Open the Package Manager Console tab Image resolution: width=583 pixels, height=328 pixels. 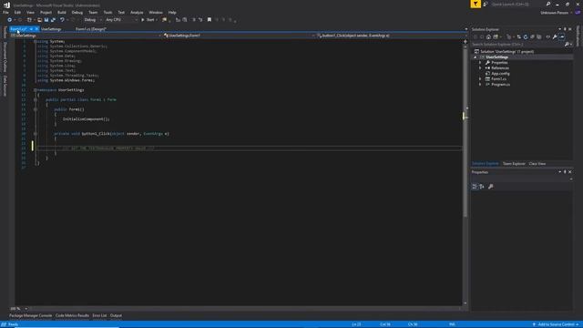(x=30, y=316)
